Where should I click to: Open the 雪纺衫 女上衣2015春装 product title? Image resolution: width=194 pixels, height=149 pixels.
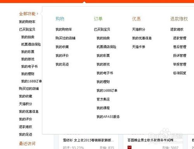coord(88,140)
